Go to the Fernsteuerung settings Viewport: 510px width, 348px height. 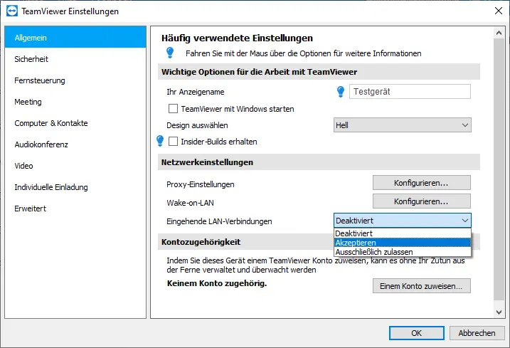coord(75,80)
